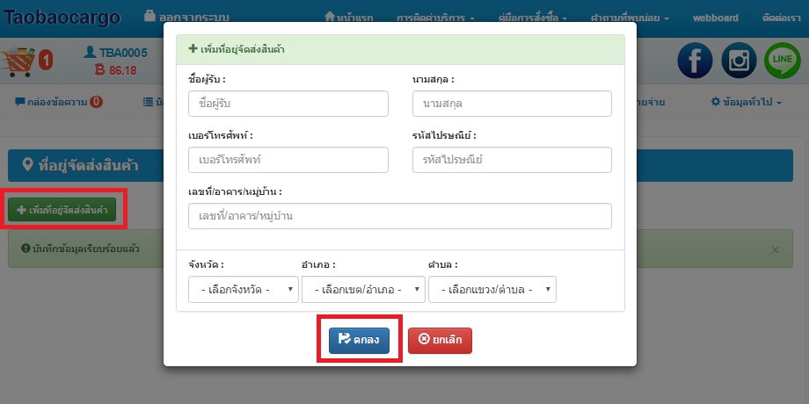Open the Facebook page icon
Screen dimensions: 809x404
pyautogui.click(x=695, y=60)
